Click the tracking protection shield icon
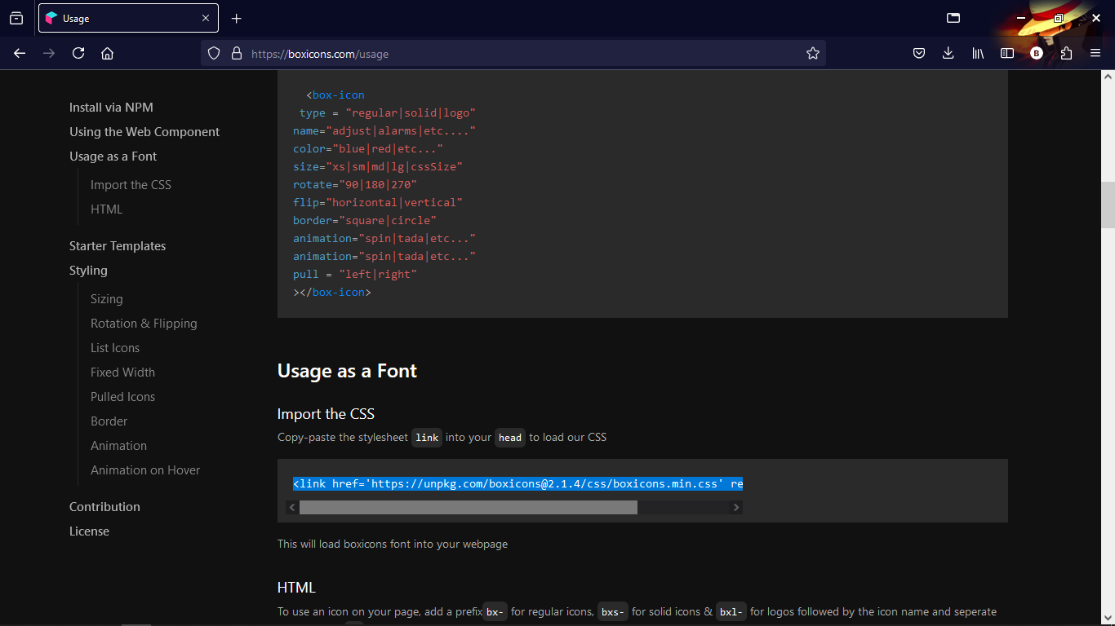 [214, 54]
